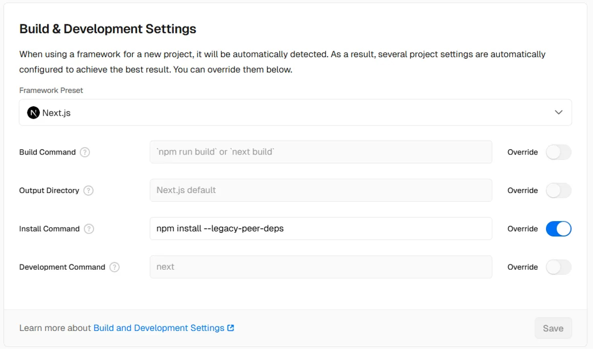
Task: Open the Build and Development Settings link
Action: [x=159, y=328]
